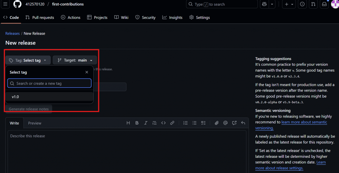Switch to the Wiki tab
The height and width of the screenshot is (173, 339).
point(121,17)
